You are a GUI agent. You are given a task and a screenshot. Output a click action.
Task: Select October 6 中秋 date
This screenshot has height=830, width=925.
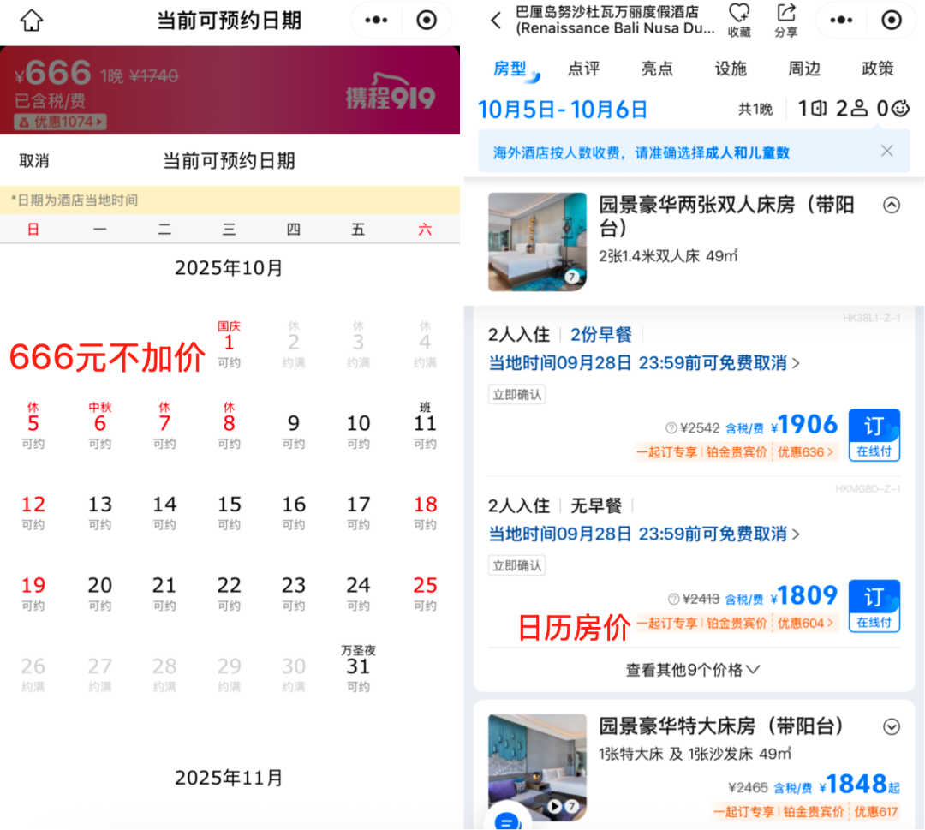(x=99, y=426)
